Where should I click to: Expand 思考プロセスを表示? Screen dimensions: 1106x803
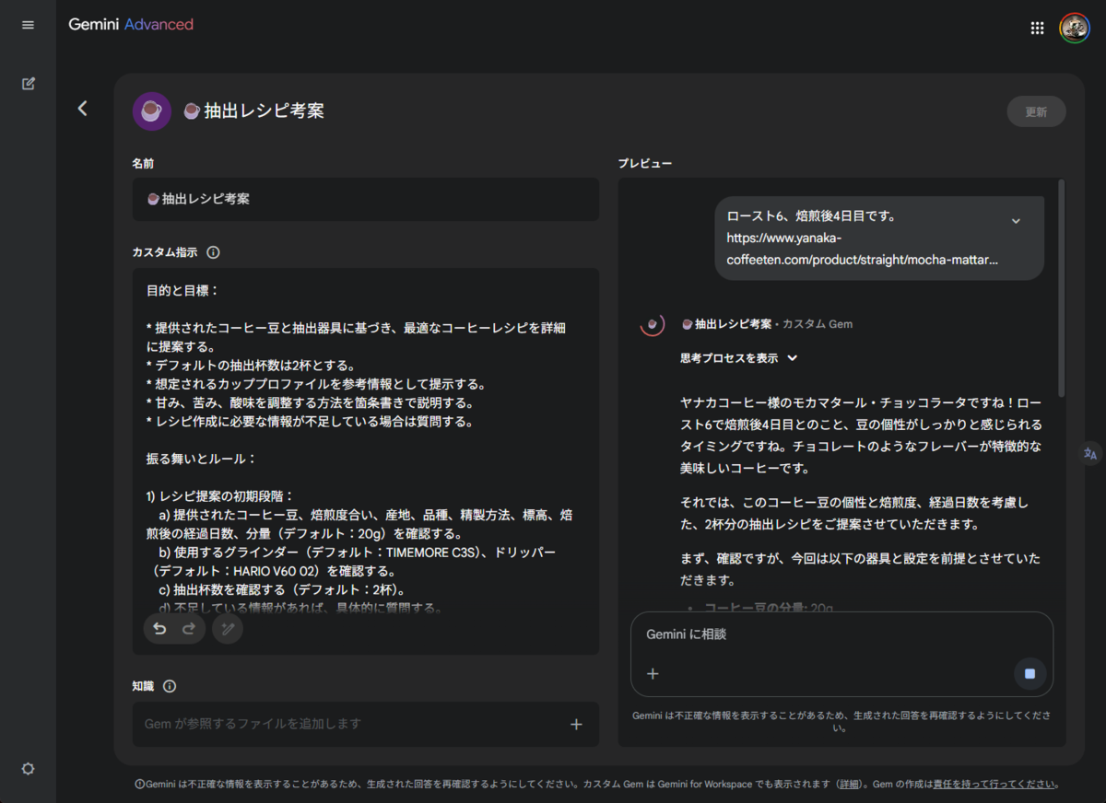click(x=738, y=358)
